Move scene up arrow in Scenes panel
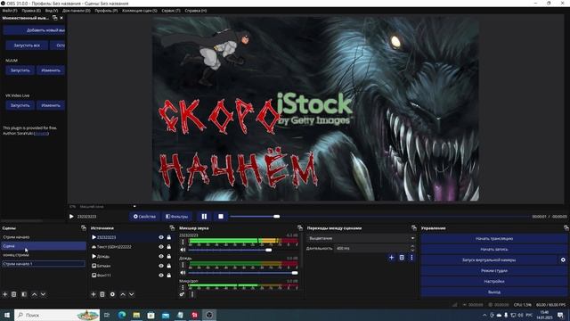The width and height of the screenshot is (570, 321). click(x=34, y=294)
